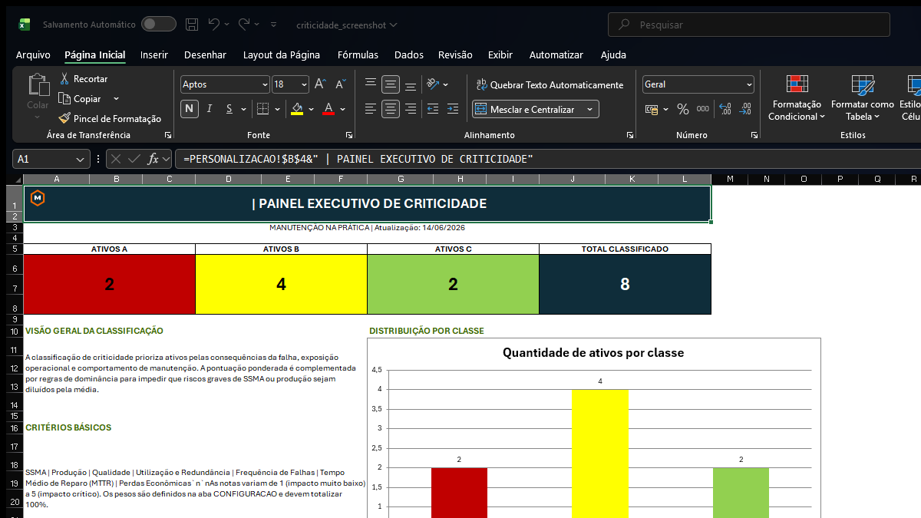Toggle Quebrar Texto Automaticamente
921x518 pixels.
[x=550, y=84]
